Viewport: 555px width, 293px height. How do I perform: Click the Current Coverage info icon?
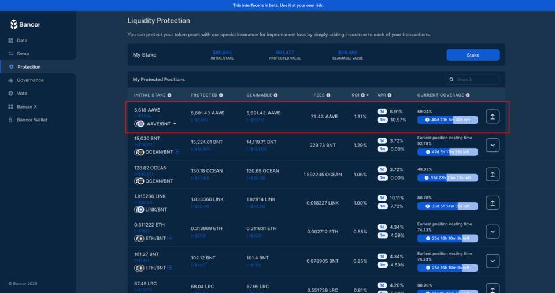pos(468,95)
